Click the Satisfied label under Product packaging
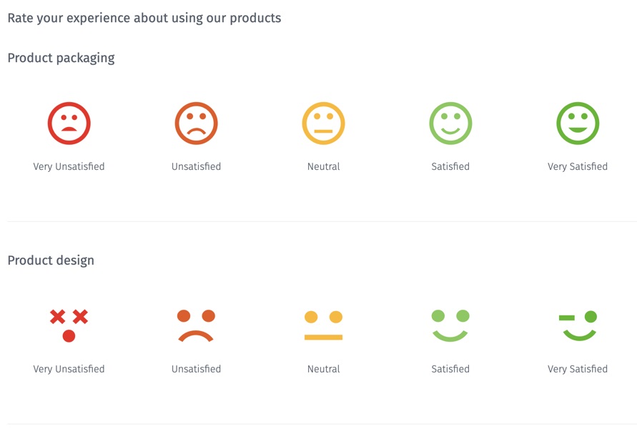 pos(450,167)
